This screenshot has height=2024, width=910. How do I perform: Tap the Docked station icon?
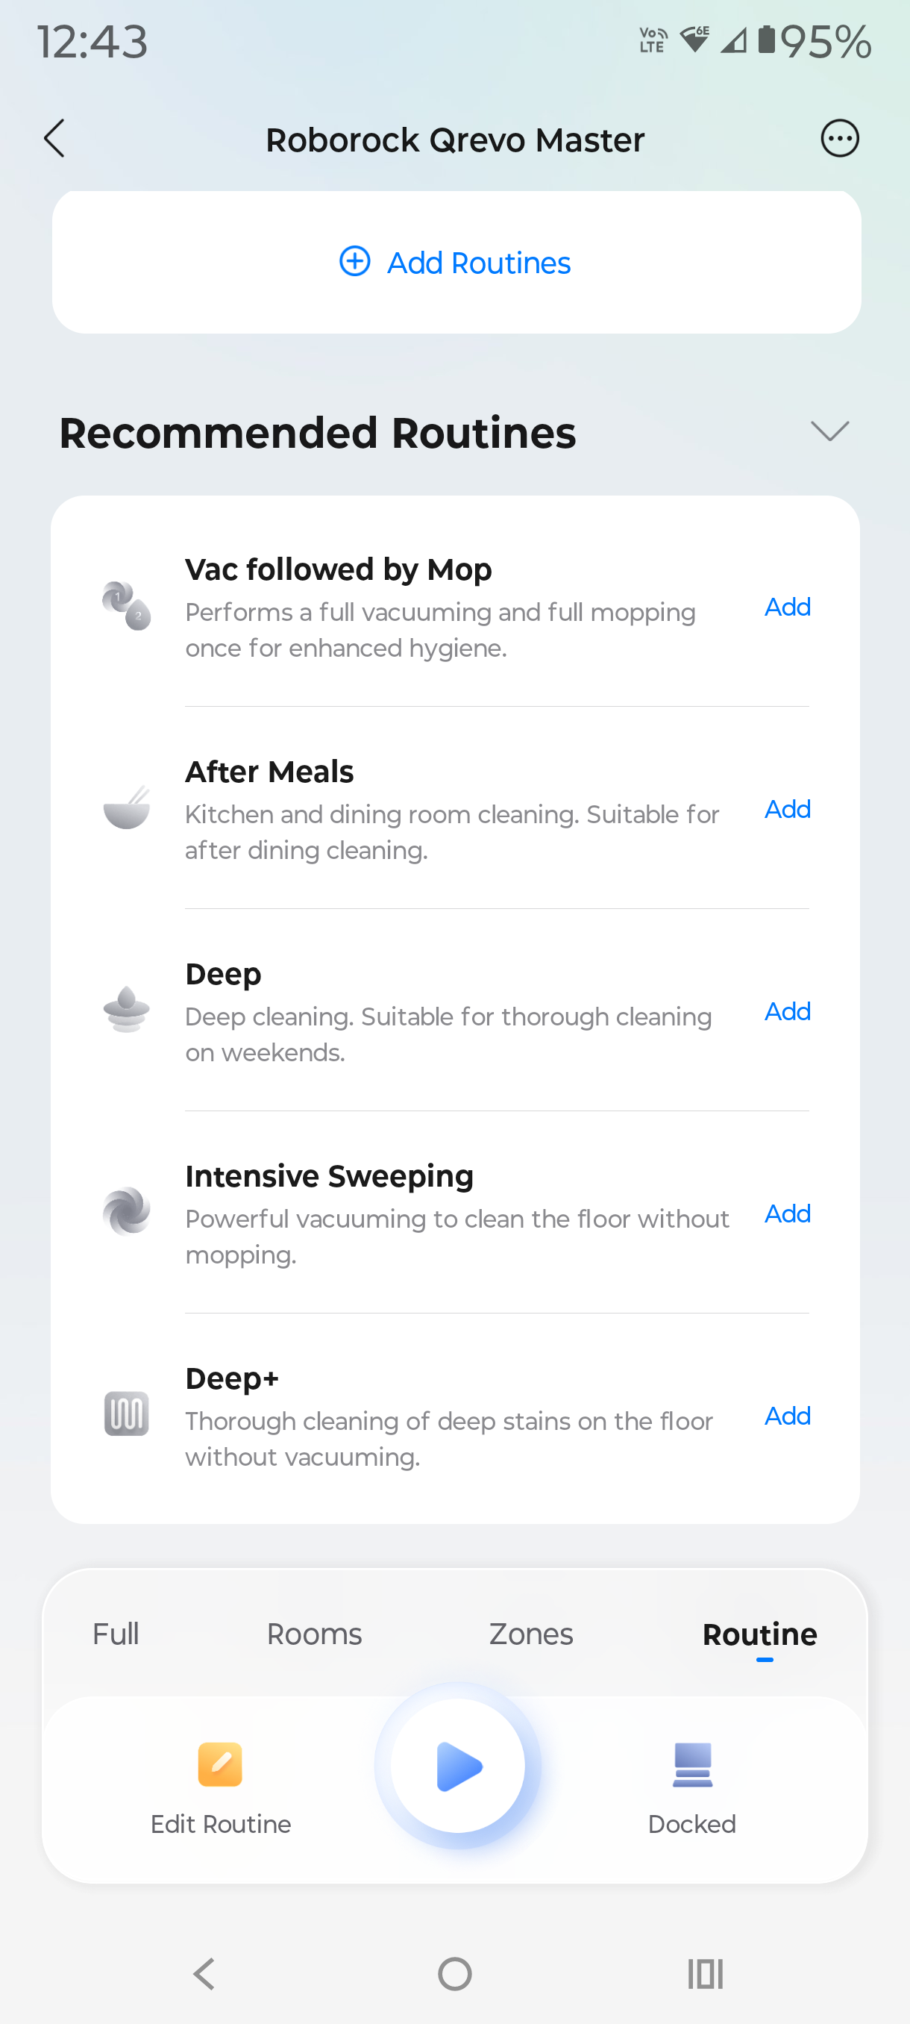tap(691, 1765)
